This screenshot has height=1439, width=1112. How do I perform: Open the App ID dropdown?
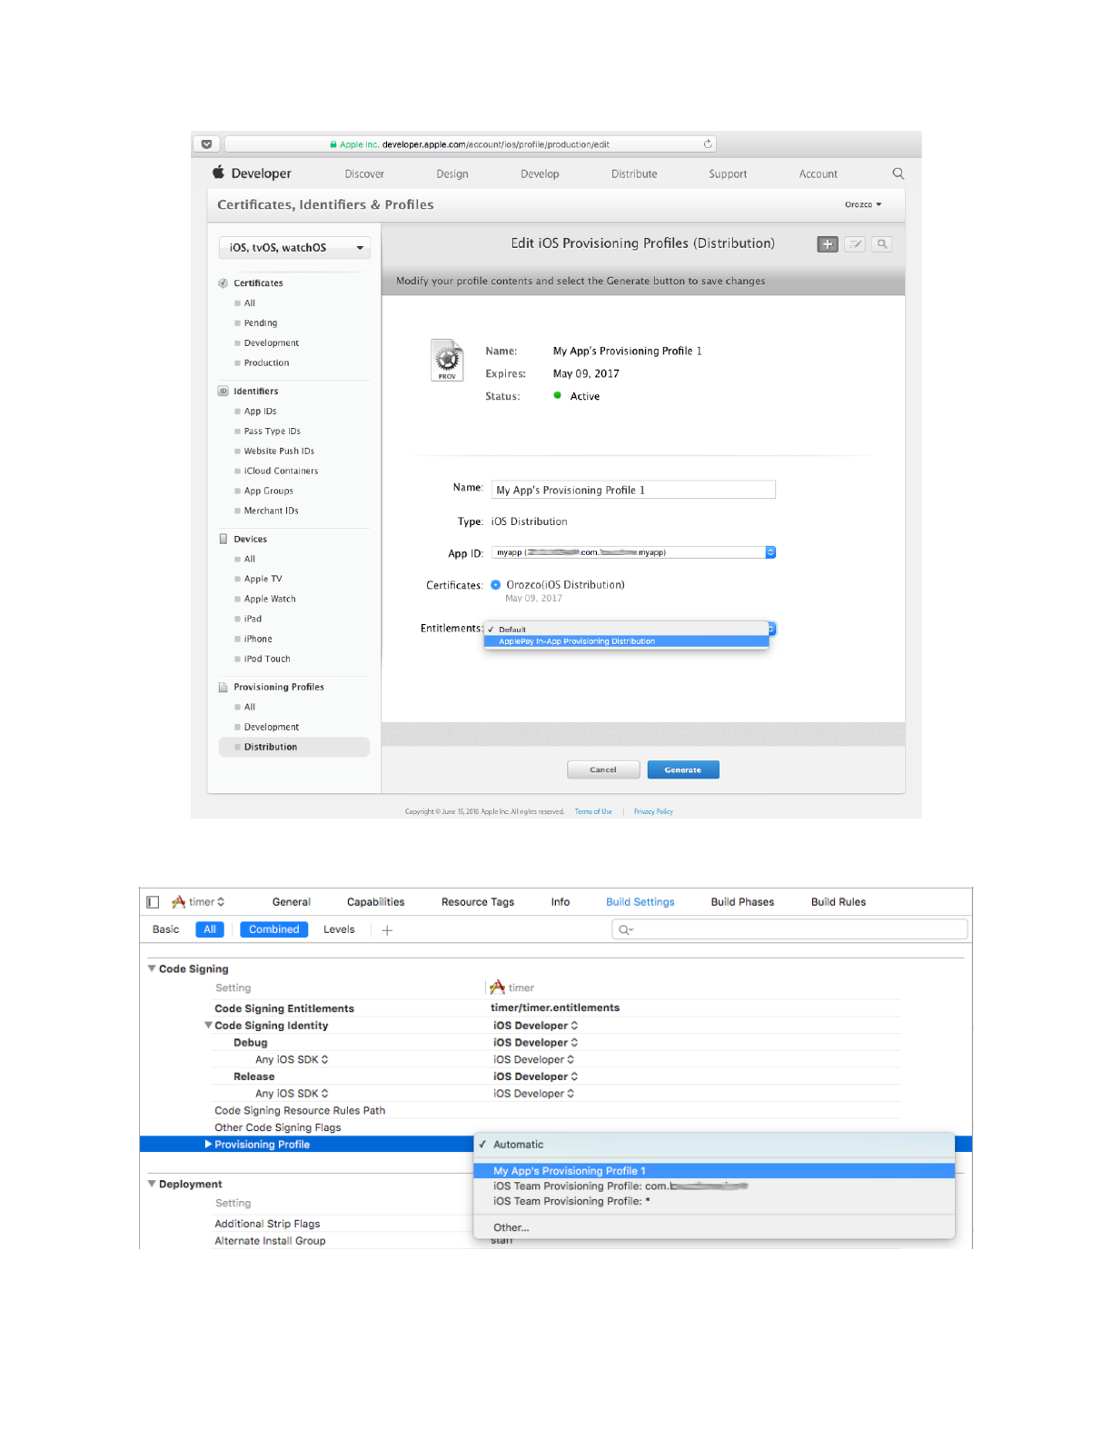point(633,552)
